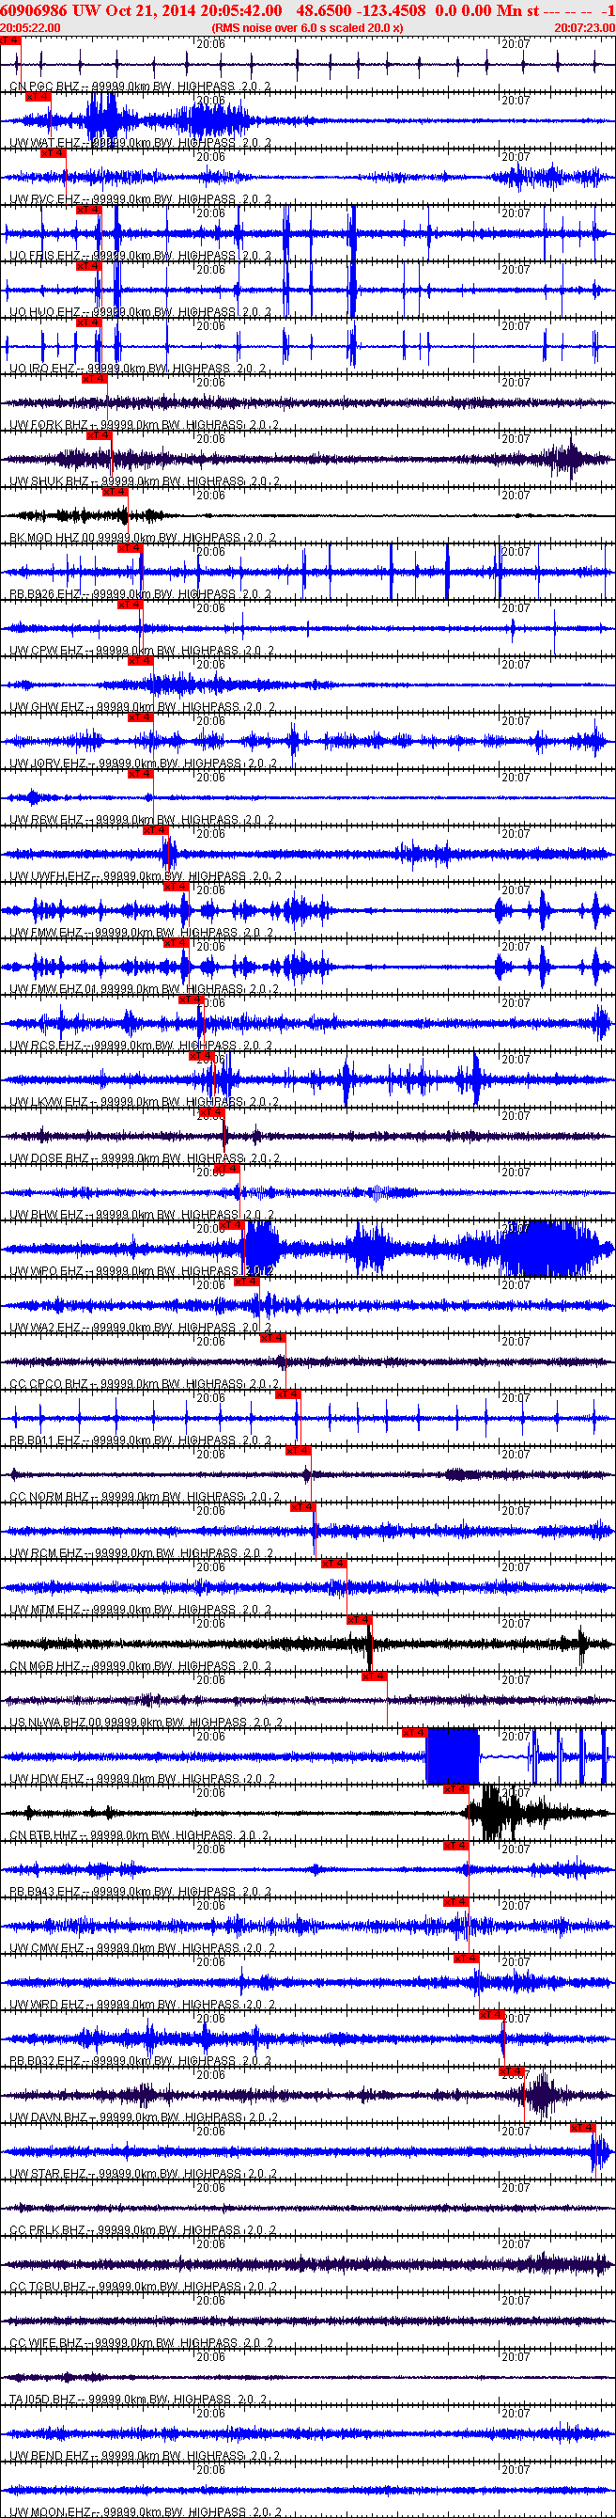The width and height of the screenshot is (616, 2518).
Task: Select the red pick flag on CN BTB trace
Action: coord(456,1788)
